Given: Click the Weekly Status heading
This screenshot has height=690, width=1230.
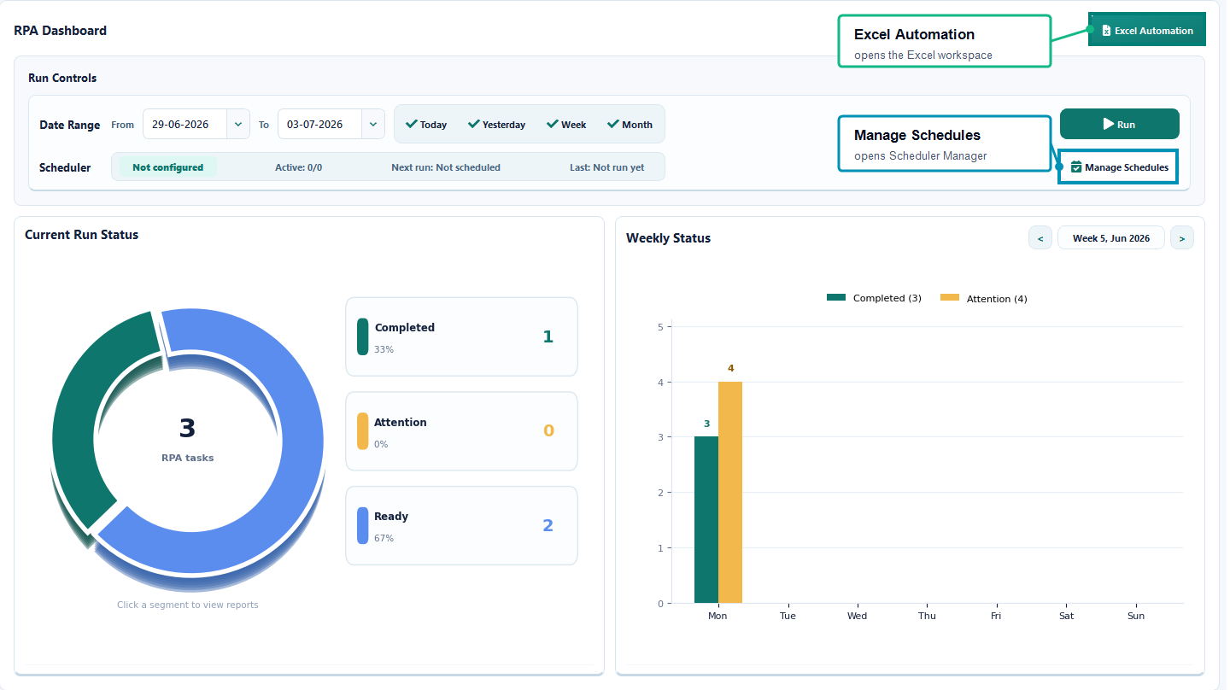Looking at the screenshot, I should pyautogui.click(x=668, y=238).
